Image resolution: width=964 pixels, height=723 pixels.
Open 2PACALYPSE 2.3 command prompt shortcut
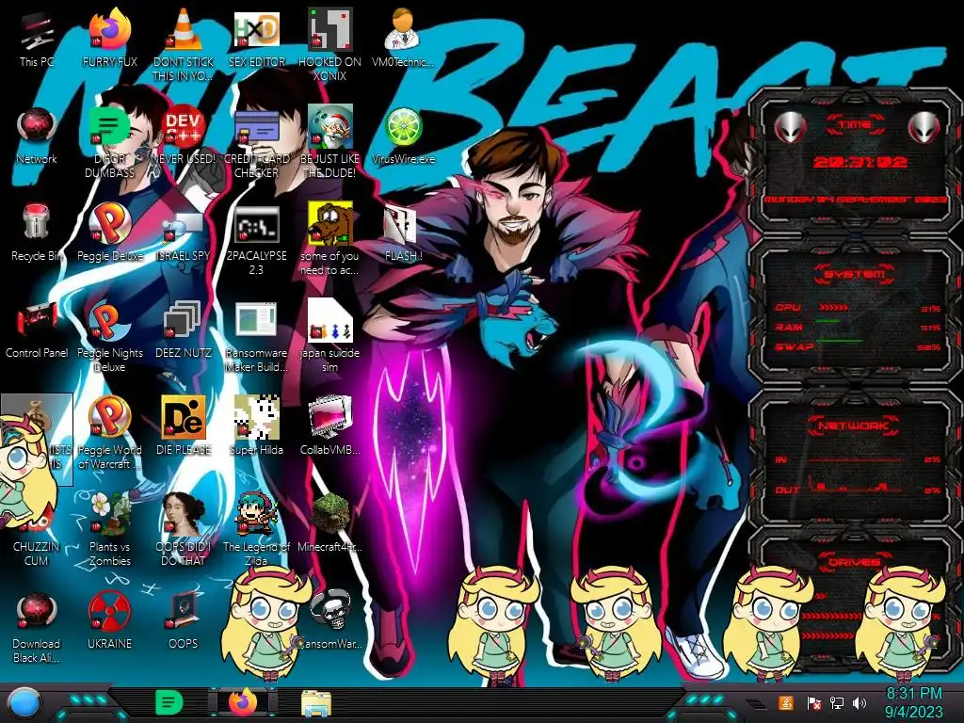[256, 240]
